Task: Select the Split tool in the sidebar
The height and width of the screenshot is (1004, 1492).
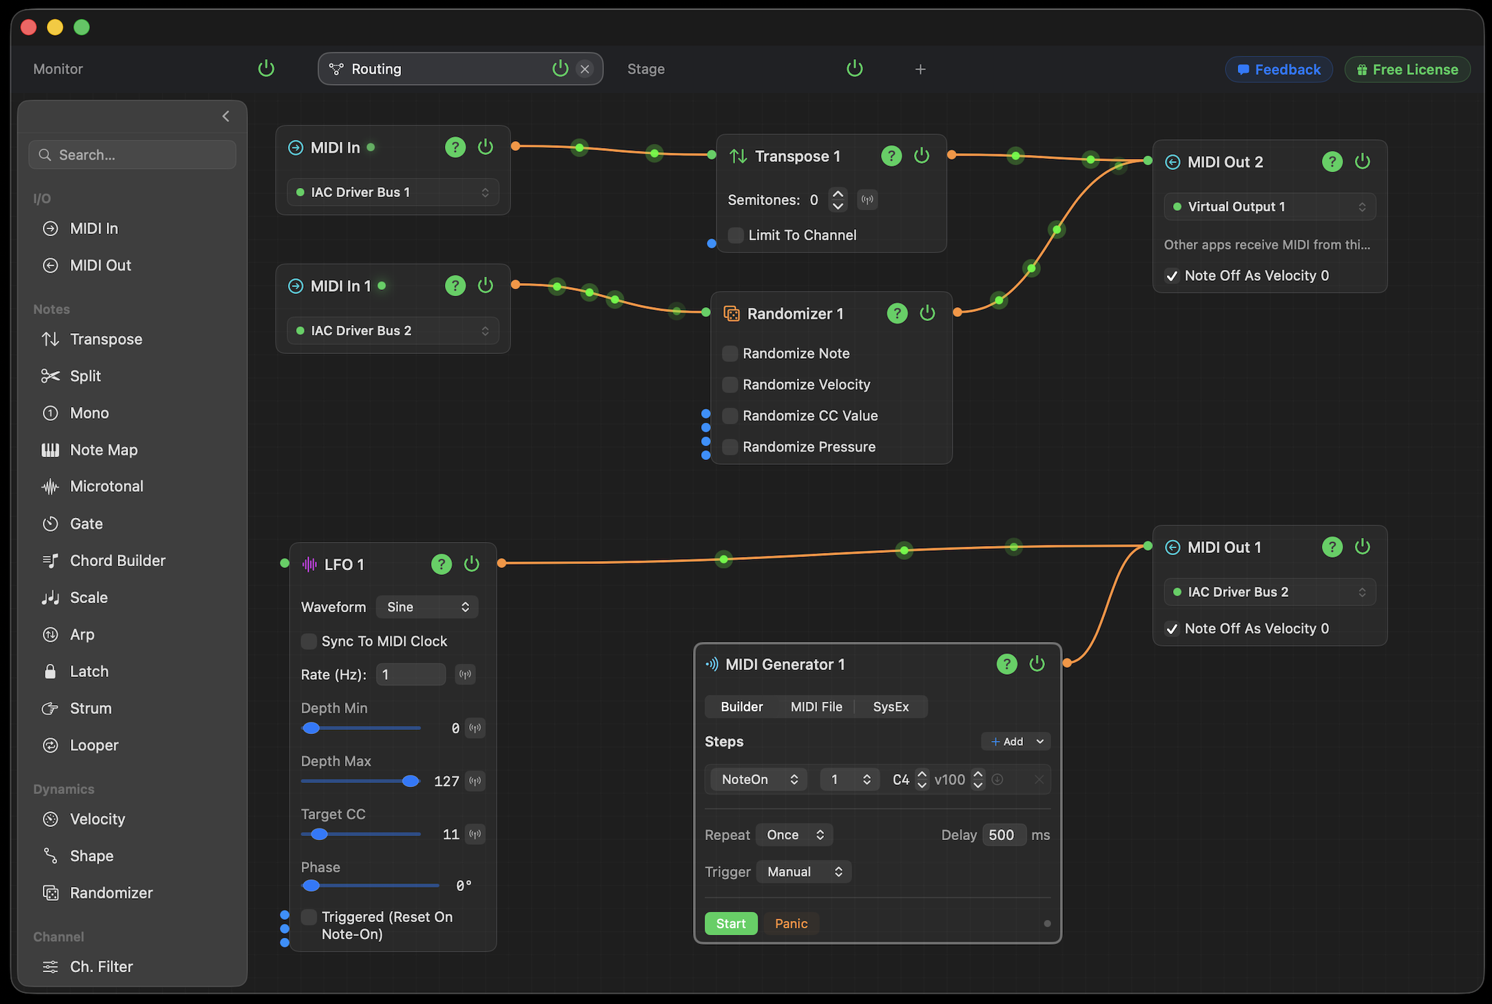Action: (84, 376)
